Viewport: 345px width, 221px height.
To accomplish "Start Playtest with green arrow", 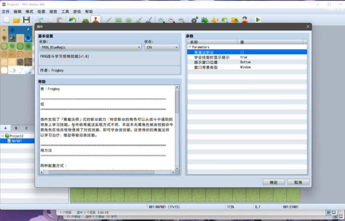I will point(258,20).
